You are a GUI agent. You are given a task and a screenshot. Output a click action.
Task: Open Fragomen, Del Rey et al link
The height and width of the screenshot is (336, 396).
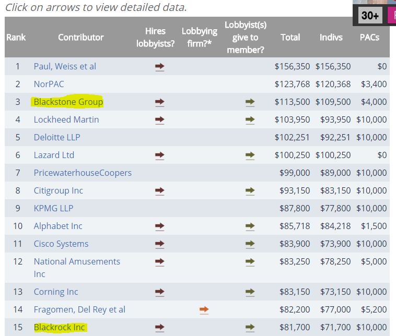point(79,309)
